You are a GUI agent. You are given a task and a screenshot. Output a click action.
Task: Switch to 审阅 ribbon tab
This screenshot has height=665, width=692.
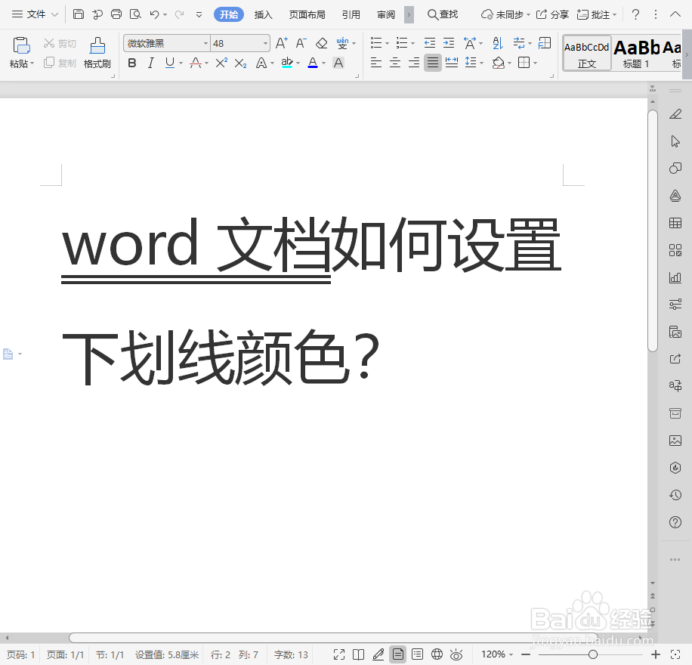(386, 14)
